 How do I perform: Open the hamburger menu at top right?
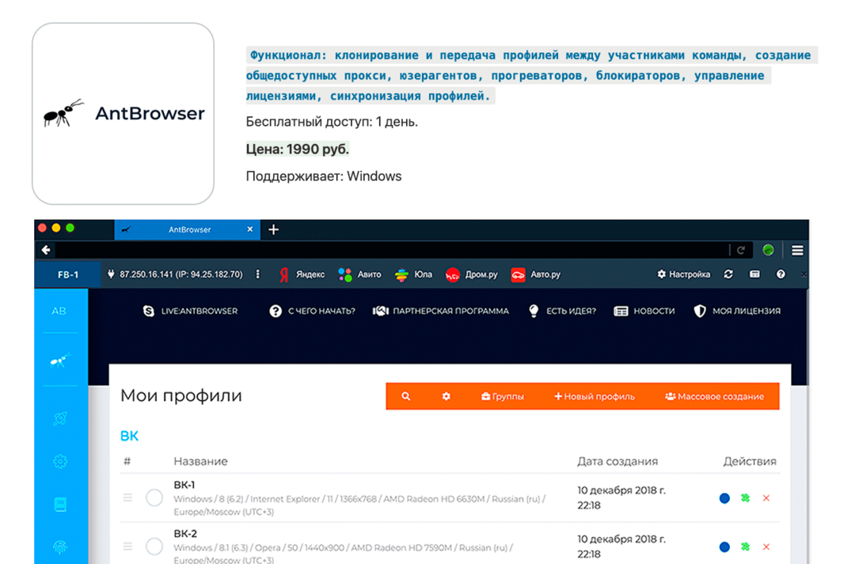pos(797,249)
